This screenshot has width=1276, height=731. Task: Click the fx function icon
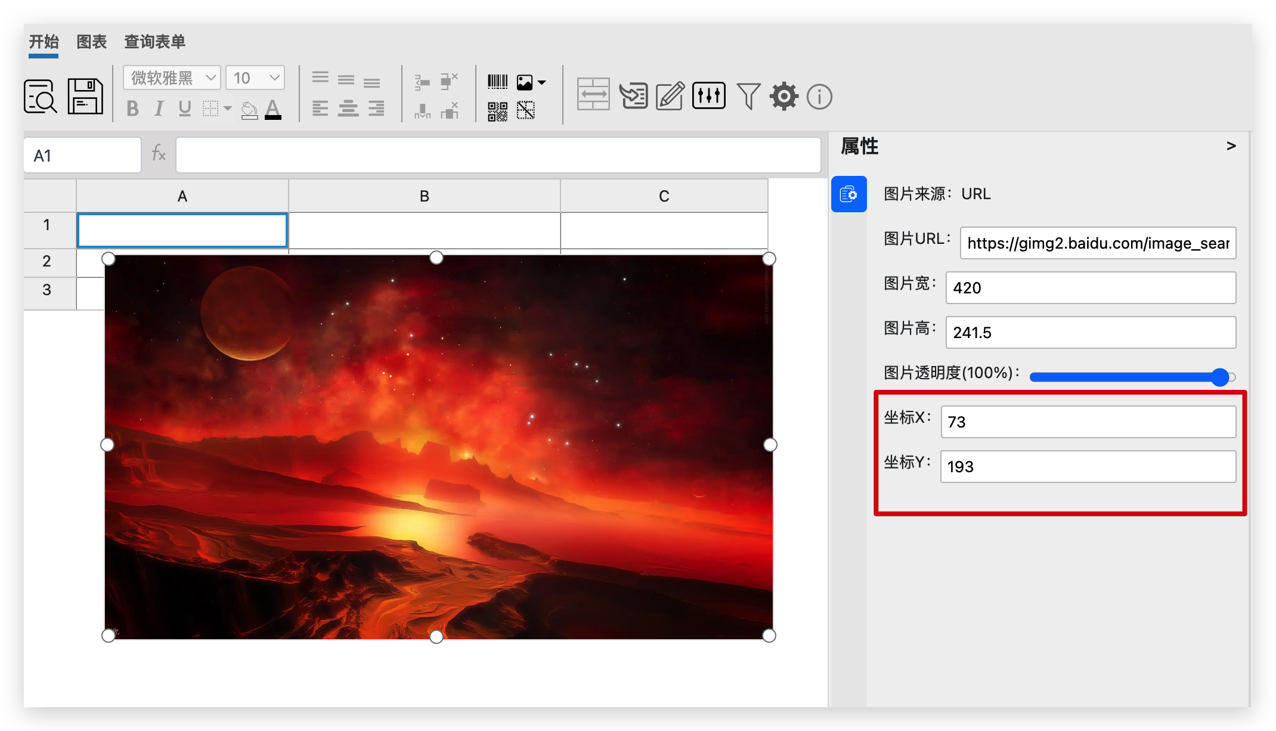(158, 154)
